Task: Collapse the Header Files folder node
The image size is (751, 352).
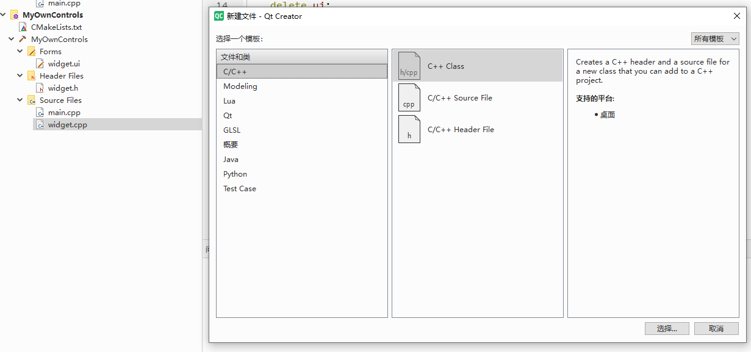Action: coord(20,76)
